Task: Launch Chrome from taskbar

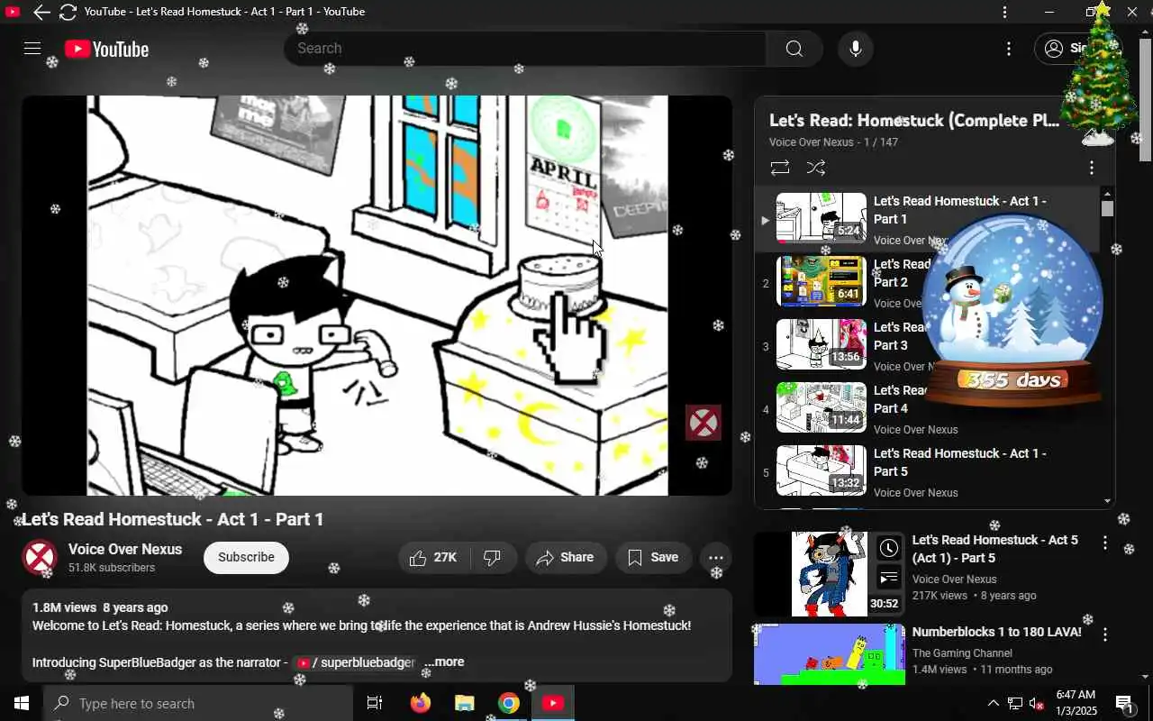Action: pyautogui.click(x=509, y=703)
